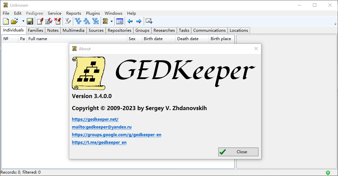Edit the record with the pinned note pencil icon
This screenshot has height=176, width=338.
tap(49, 21)
